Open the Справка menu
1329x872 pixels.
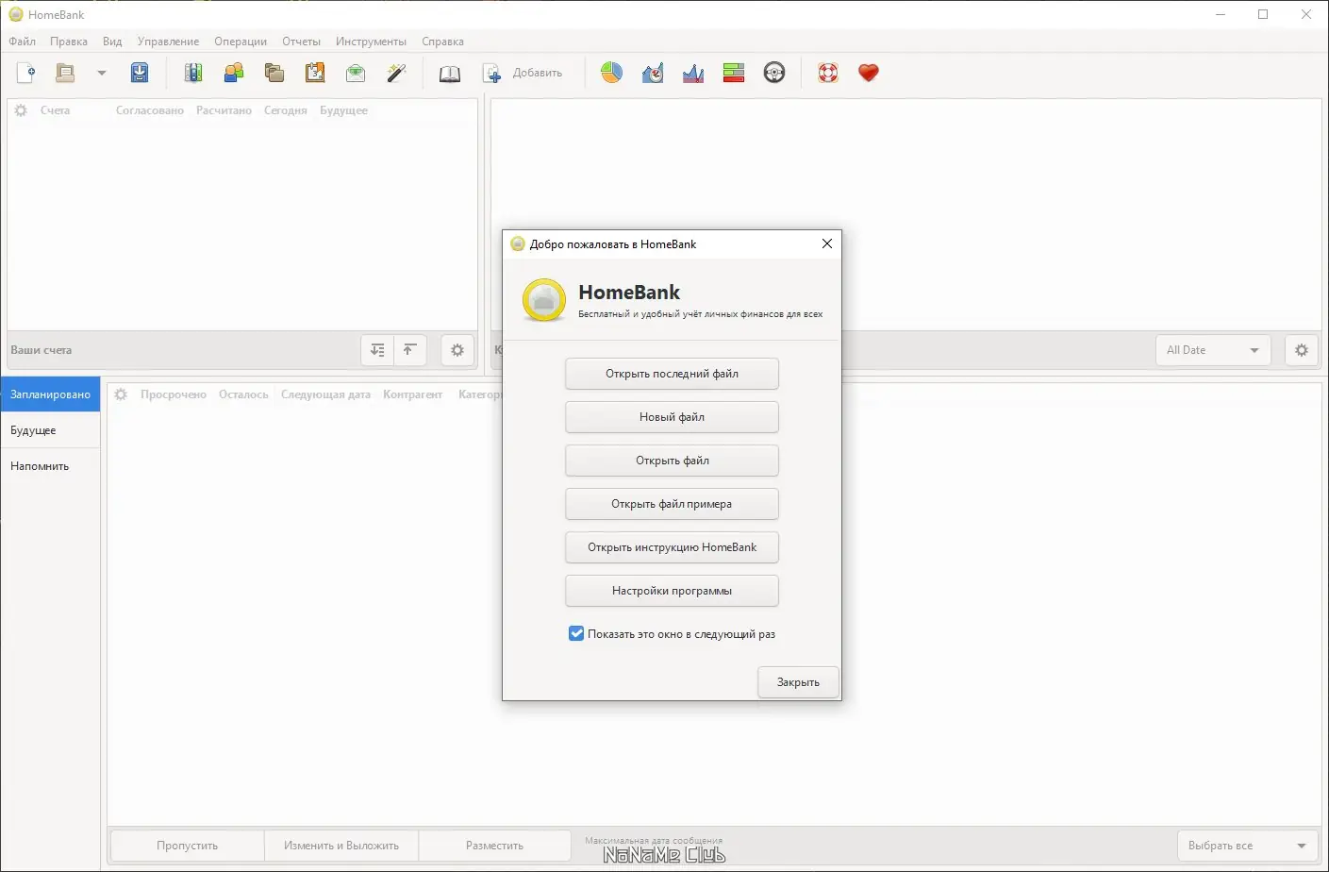click(443, 42)
